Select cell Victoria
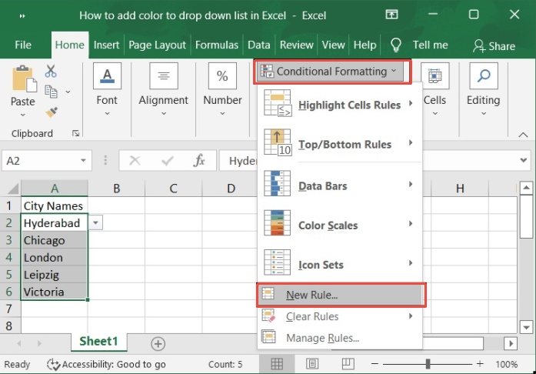Image resolution: width=536 pixels, height=374 pixels. (x=55, y=292)
